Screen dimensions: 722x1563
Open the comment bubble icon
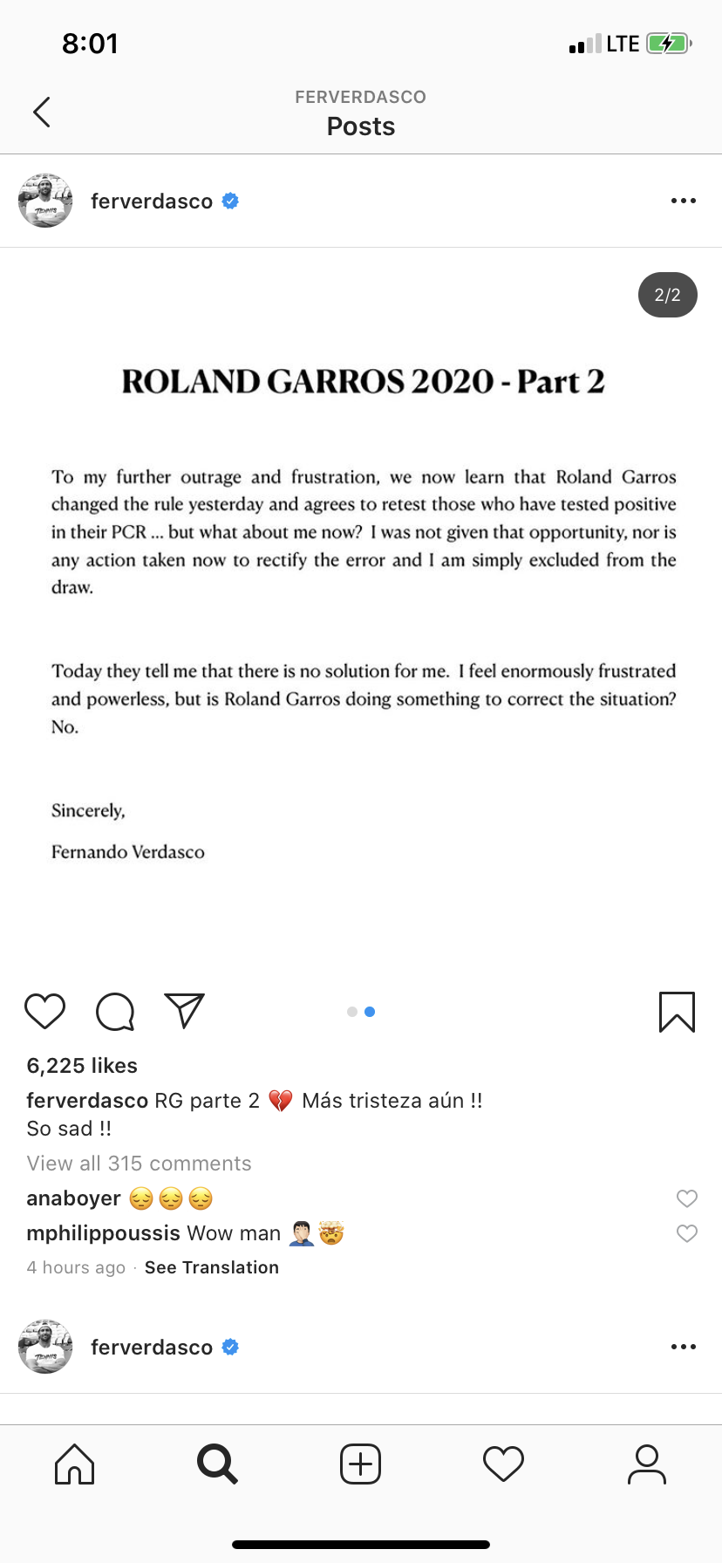(x=115, y=1012)
